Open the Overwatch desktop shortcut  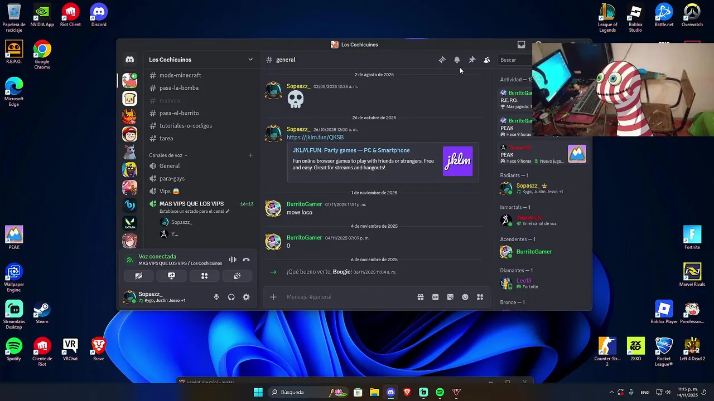[692, 15]
